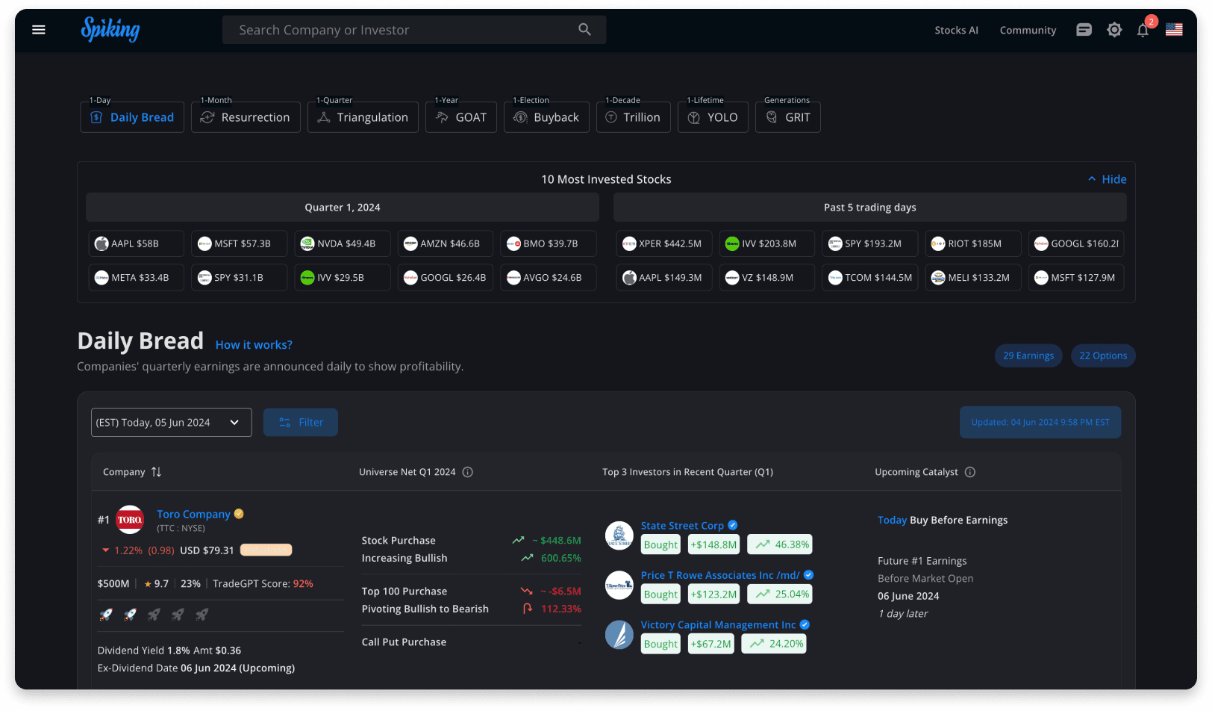Click State Street verified badge
Image resolution: width=1212 pixels, height=711 pixels.
click(733, 525)
